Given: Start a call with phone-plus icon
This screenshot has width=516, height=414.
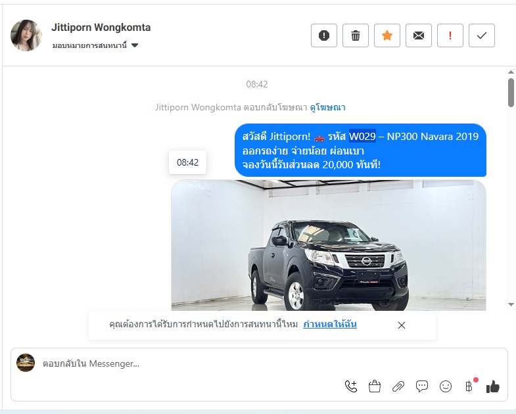Looking at the screenshot, I should [351, 386].
